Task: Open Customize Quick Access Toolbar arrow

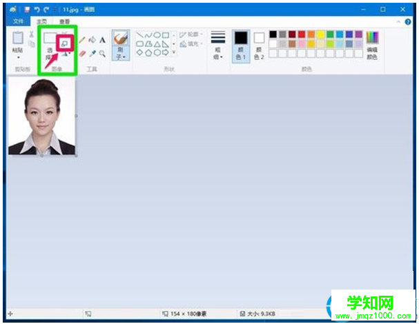Action: coord(55,10)
